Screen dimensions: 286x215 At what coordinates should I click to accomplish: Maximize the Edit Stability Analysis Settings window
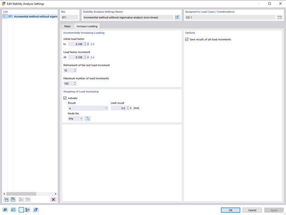tap(269, 4)
